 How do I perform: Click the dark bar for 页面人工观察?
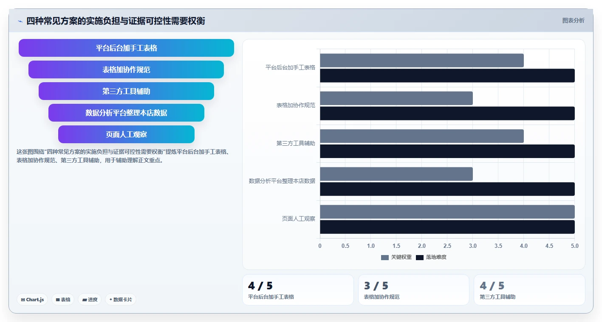click(x=447, y=227)
